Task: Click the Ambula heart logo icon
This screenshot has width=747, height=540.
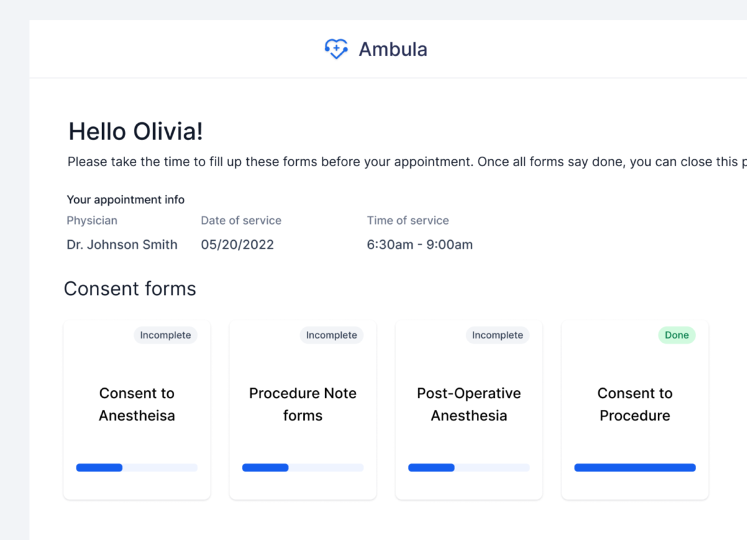Action: click(336, 49)
